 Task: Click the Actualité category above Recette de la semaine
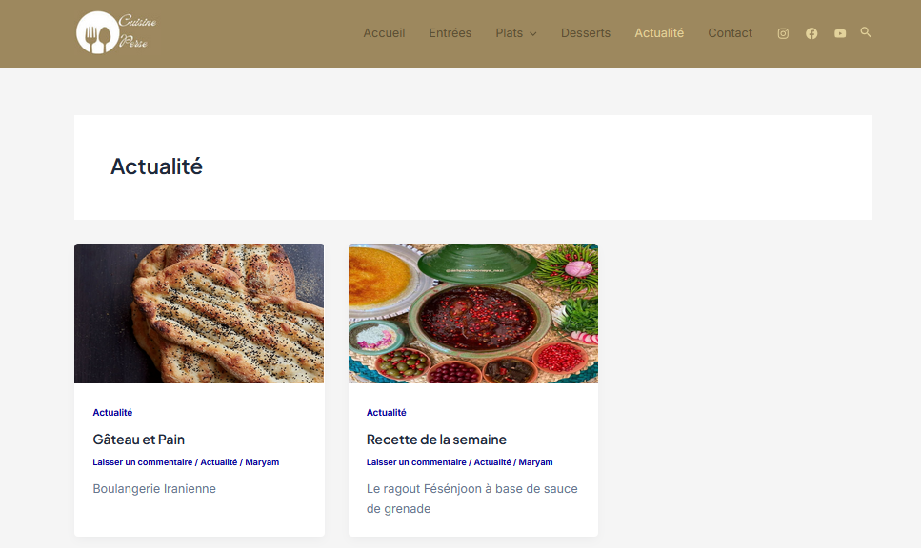(x=387, y=413)
